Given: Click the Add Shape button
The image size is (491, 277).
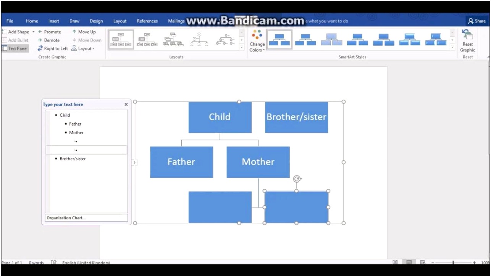Looking at the screenshot, I should pos(16,32).
